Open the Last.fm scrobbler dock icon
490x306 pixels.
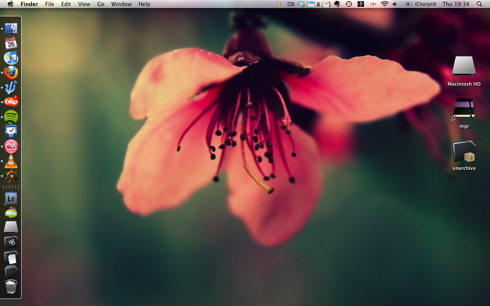coord(11,146)
